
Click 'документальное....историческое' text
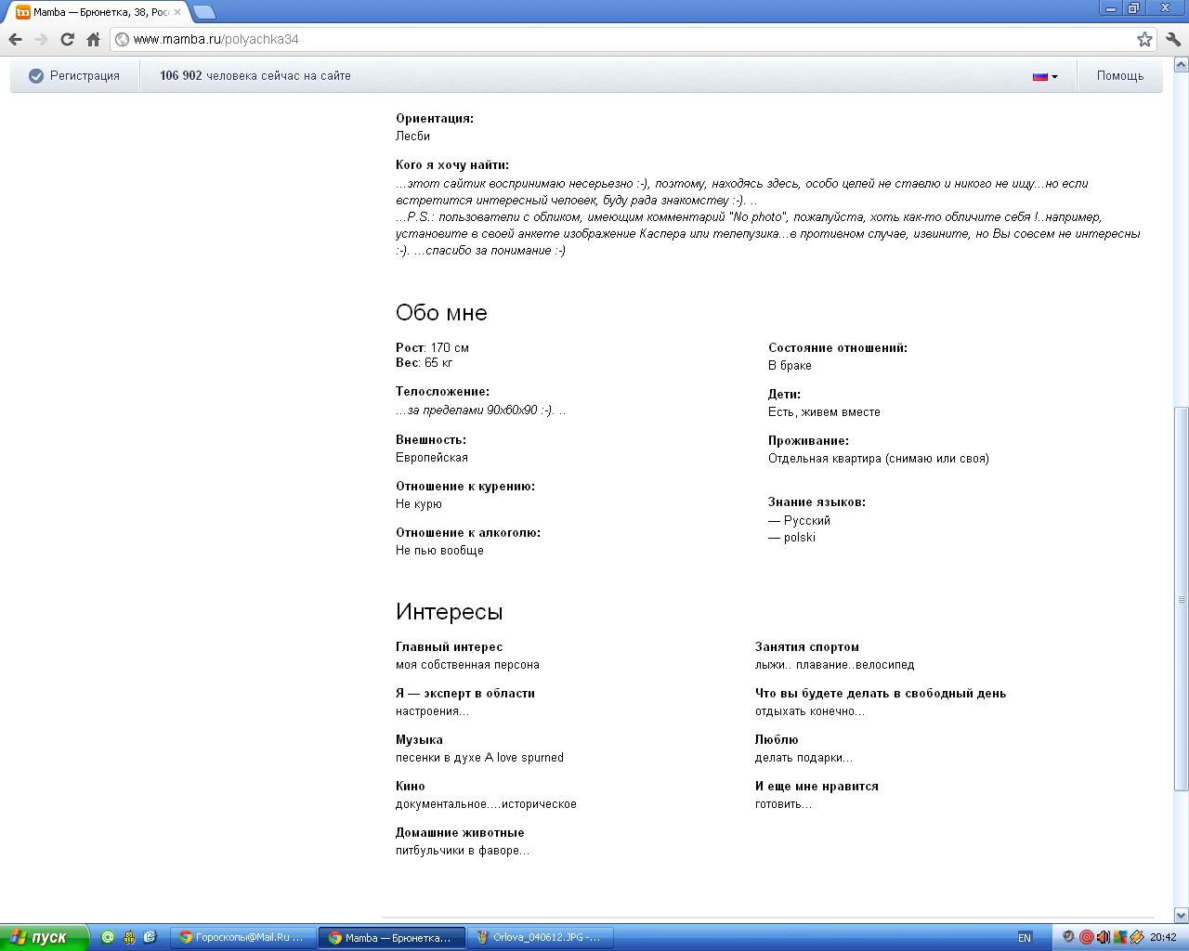tap(486, 803)
